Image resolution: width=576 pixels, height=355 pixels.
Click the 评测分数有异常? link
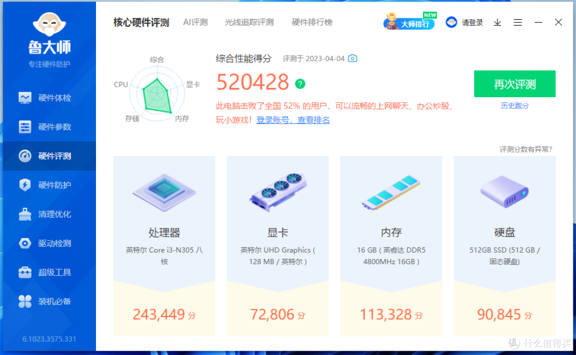(526, 149)
